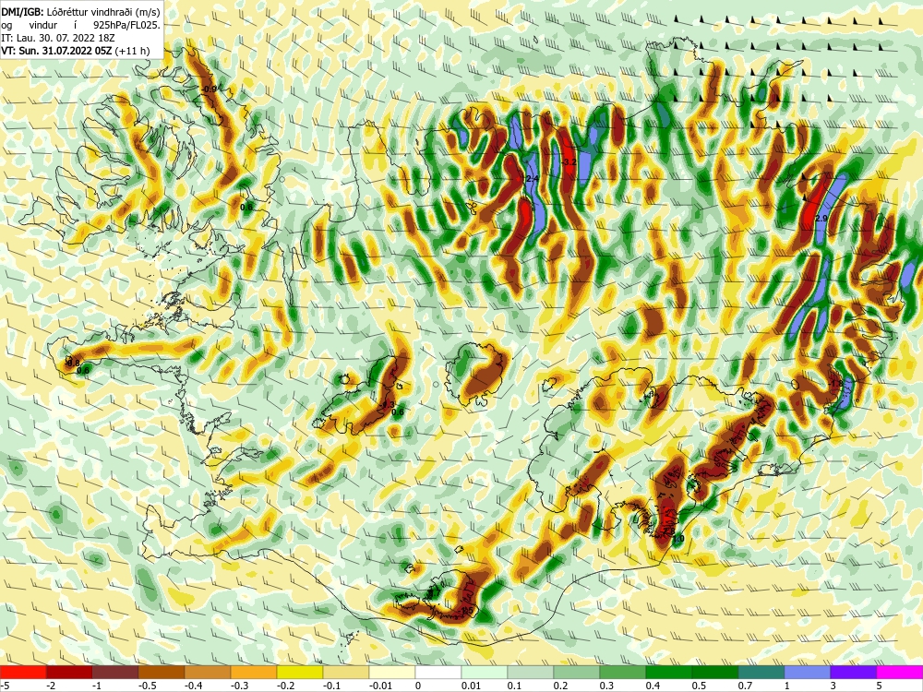923x692 pixels.
Task: Click the bright yellow swatch labeled -0.2
Action: 300,672
